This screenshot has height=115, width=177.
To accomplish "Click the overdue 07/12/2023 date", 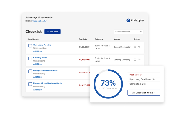I will pyautogui.click(x=84, y=73).
